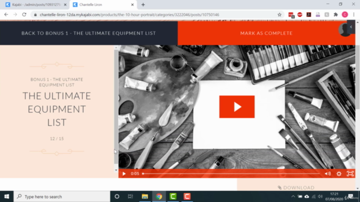
Task: Click the Chrome taskbar icon
Action: 159,196
